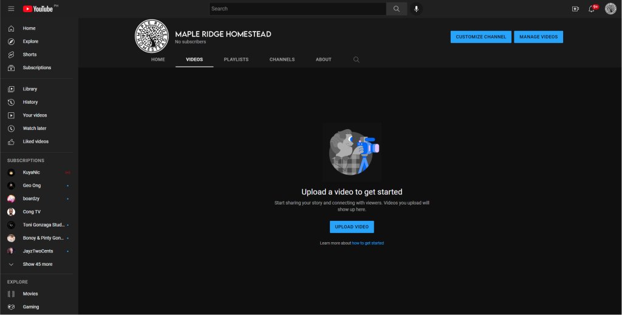The height and width of the screenshot is (315, 622).
Task: Click the Explore compass icon
Action: (11, 42)
